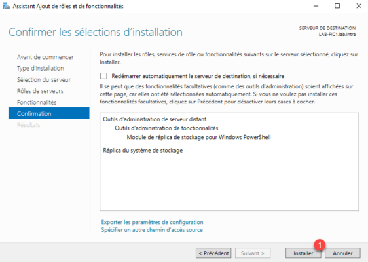Viewport: 368px width, 262px height.
Task: Open Rôles de serveurs step
Action: [40, 91]
